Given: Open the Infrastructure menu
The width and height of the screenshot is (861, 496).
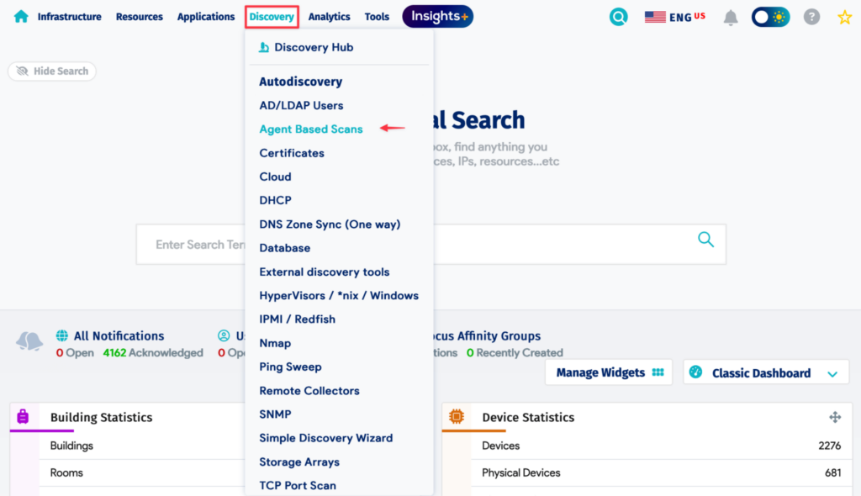Looking at the screenshot, I should tap(69, 17).
